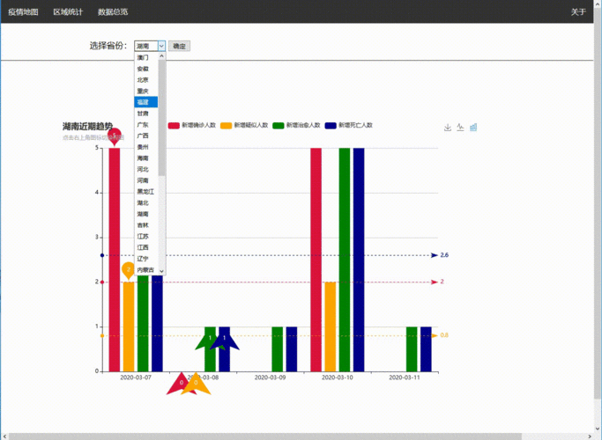Toggle the 新增确诊人数 legend series

coord(192,125)
